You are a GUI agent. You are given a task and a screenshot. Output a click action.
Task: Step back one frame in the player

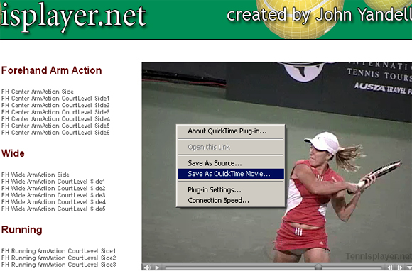tap(390, 267)
